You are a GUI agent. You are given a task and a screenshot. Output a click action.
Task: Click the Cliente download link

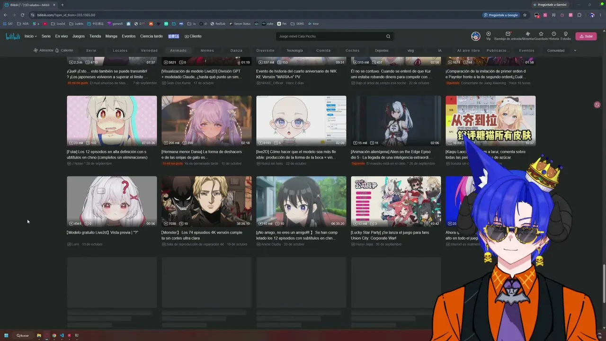coord(193,36)
